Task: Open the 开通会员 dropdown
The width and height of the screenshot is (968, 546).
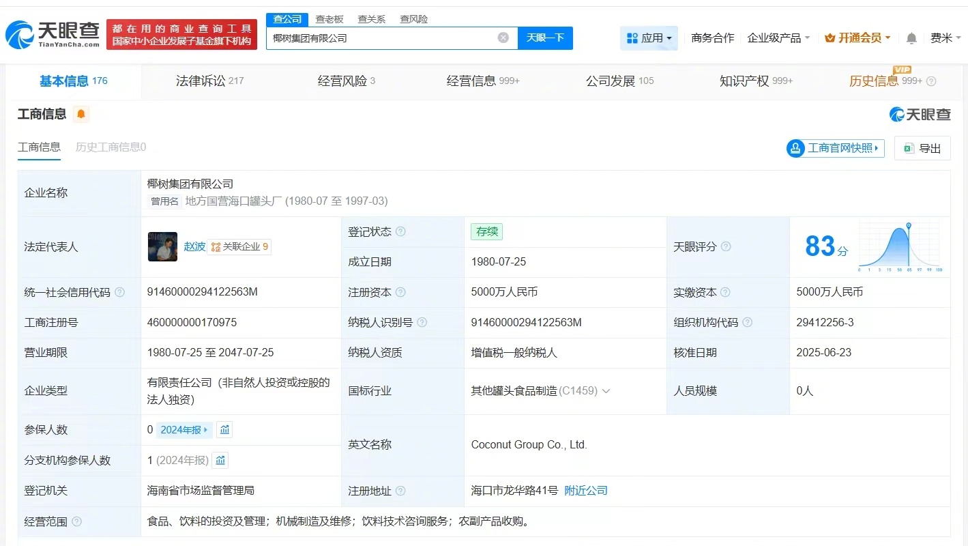Action: (857, 38)
